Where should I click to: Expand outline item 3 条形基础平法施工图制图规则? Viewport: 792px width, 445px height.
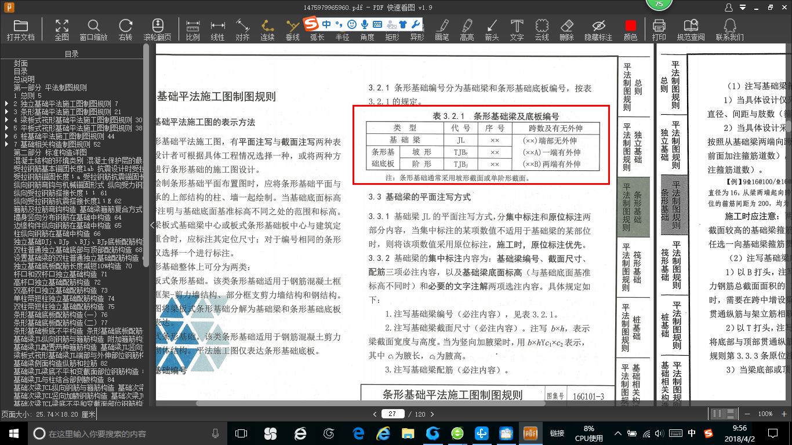6,112
